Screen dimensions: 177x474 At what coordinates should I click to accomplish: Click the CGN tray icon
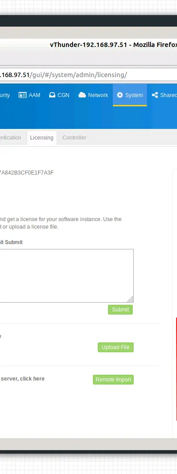click(52, 95)
